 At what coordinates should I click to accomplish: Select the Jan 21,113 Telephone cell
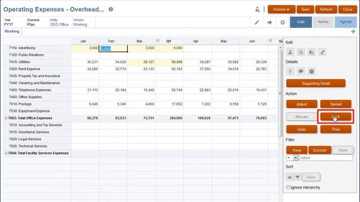pos(85,90)
